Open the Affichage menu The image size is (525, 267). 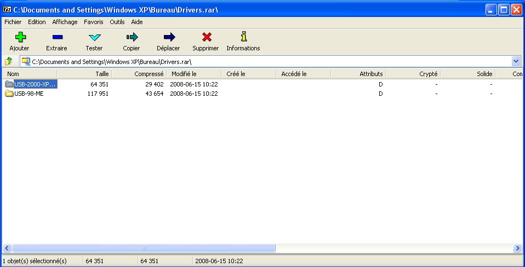(65, 22)
